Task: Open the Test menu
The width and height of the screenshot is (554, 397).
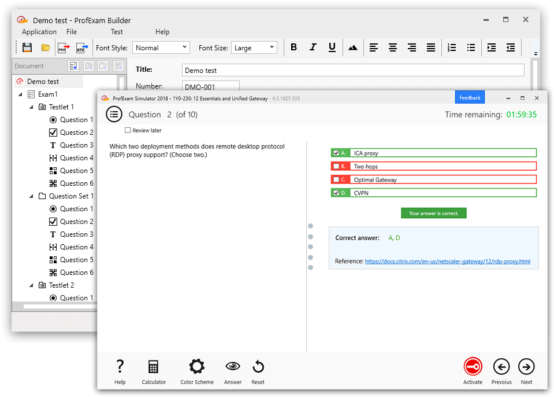Action: [117, 31]
